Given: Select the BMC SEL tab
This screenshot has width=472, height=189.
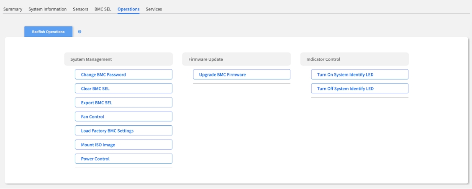Looking at the screenshot, I should (103, 9).
